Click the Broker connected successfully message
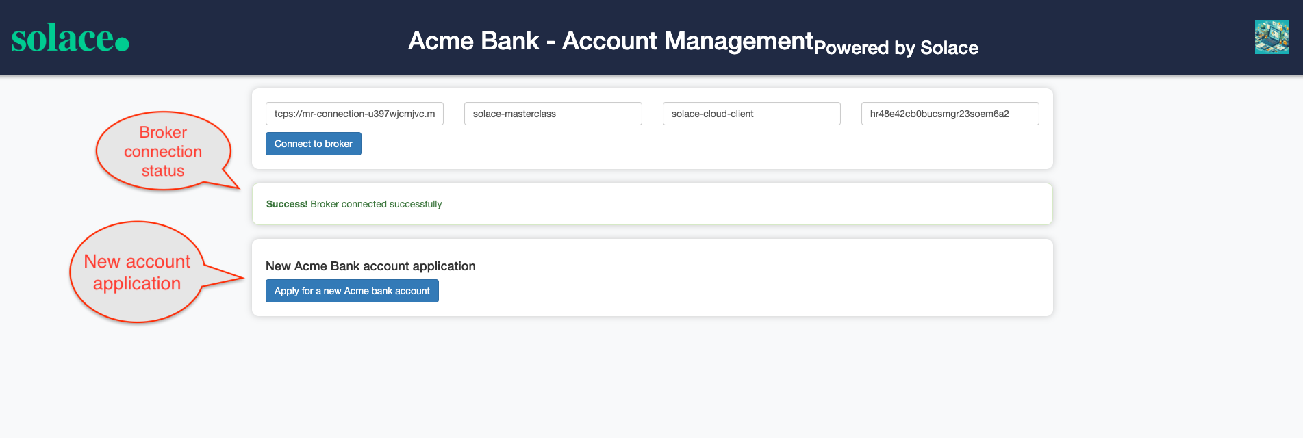 pos(376,204)
